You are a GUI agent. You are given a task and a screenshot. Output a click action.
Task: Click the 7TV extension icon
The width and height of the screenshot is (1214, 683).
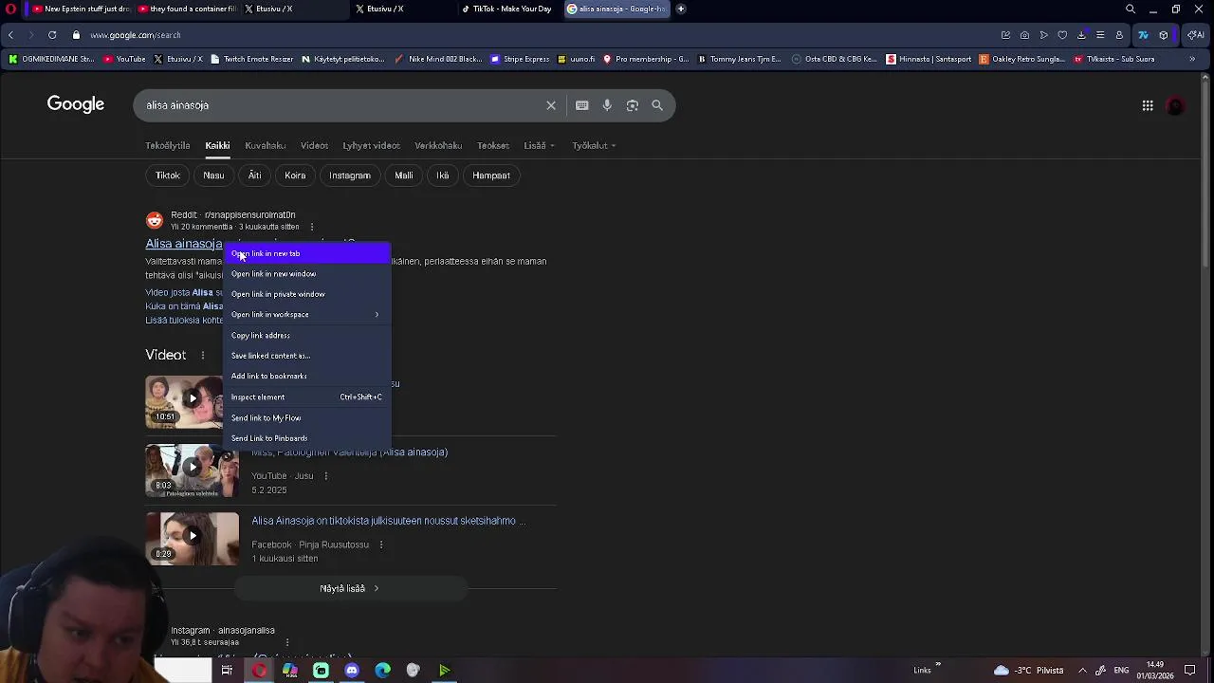1143,35
